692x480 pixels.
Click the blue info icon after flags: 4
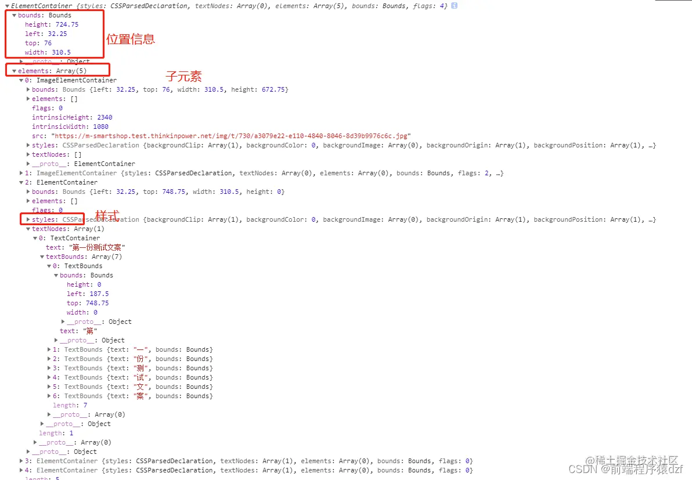point(454,6)
